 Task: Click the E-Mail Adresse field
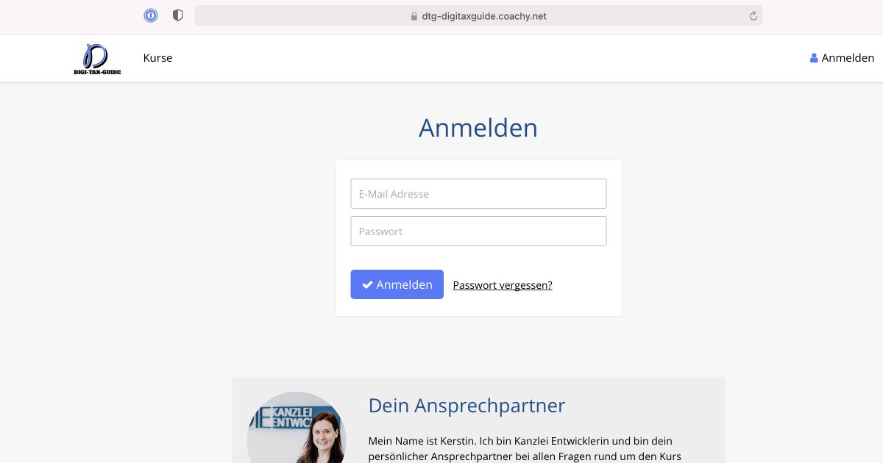click(478, 193)
